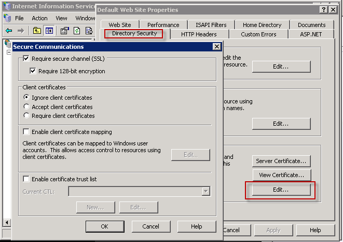Enable certificate trust list checkbox
Screen dimensions: 343x242
[x=26, y=179]
